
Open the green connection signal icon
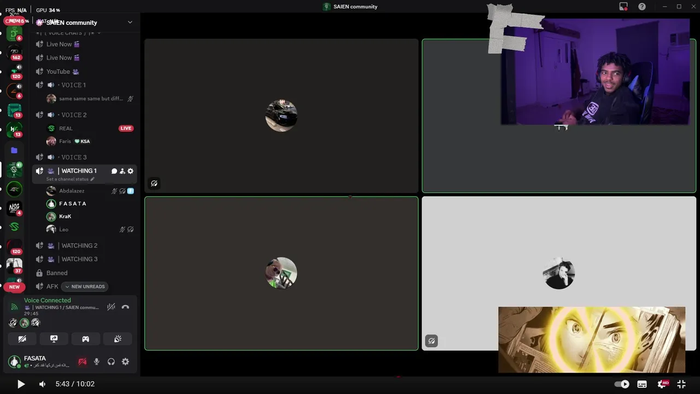14,307
